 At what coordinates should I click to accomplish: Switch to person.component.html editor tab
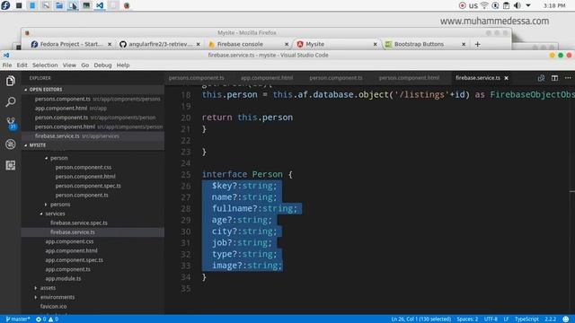coord(409,78)
